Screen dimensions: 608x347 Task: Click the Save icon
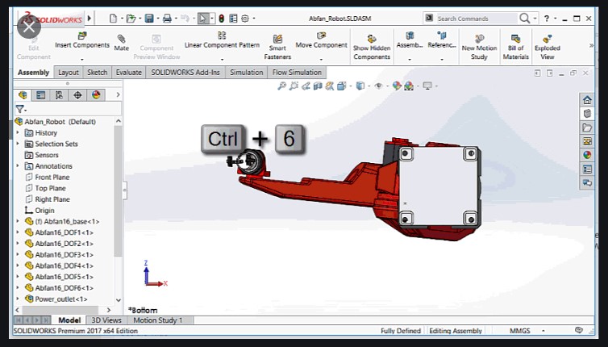tap(149, 19)
